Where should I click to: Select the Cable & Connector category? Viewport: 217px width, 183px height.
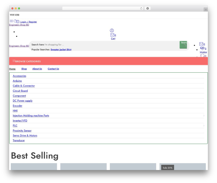pos(24,86)
